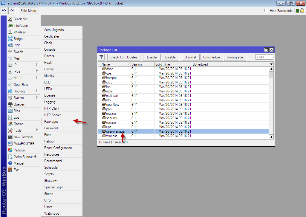Expand the System submenu arrow
This screenshot has width=306, height=217.
point(37,97)
